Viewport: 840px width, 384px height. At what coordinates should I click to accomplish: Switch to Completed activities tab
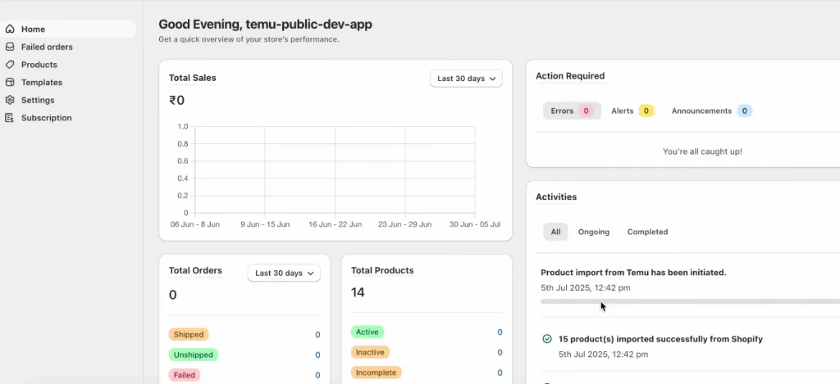(x=647, y=232)
